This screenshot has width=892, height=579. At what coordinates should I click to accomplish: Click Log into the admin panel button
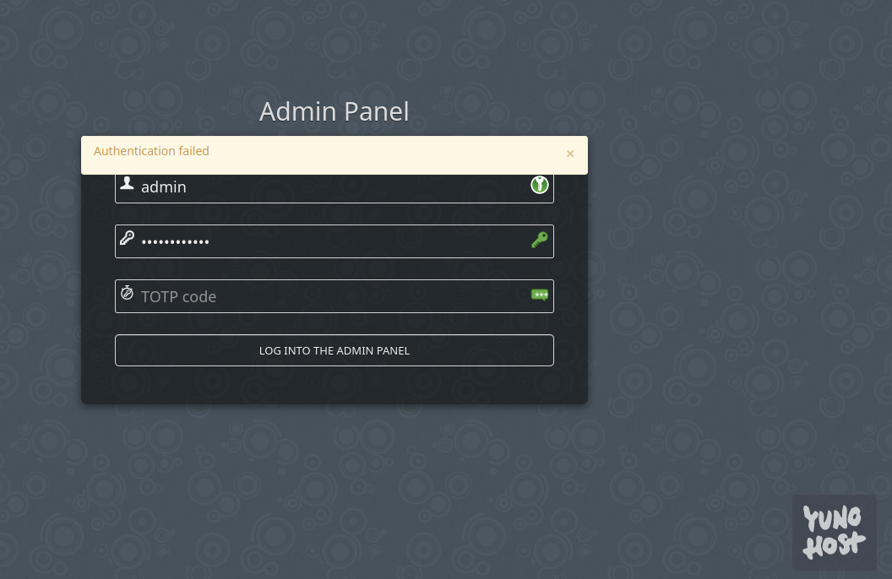[334, 350]
